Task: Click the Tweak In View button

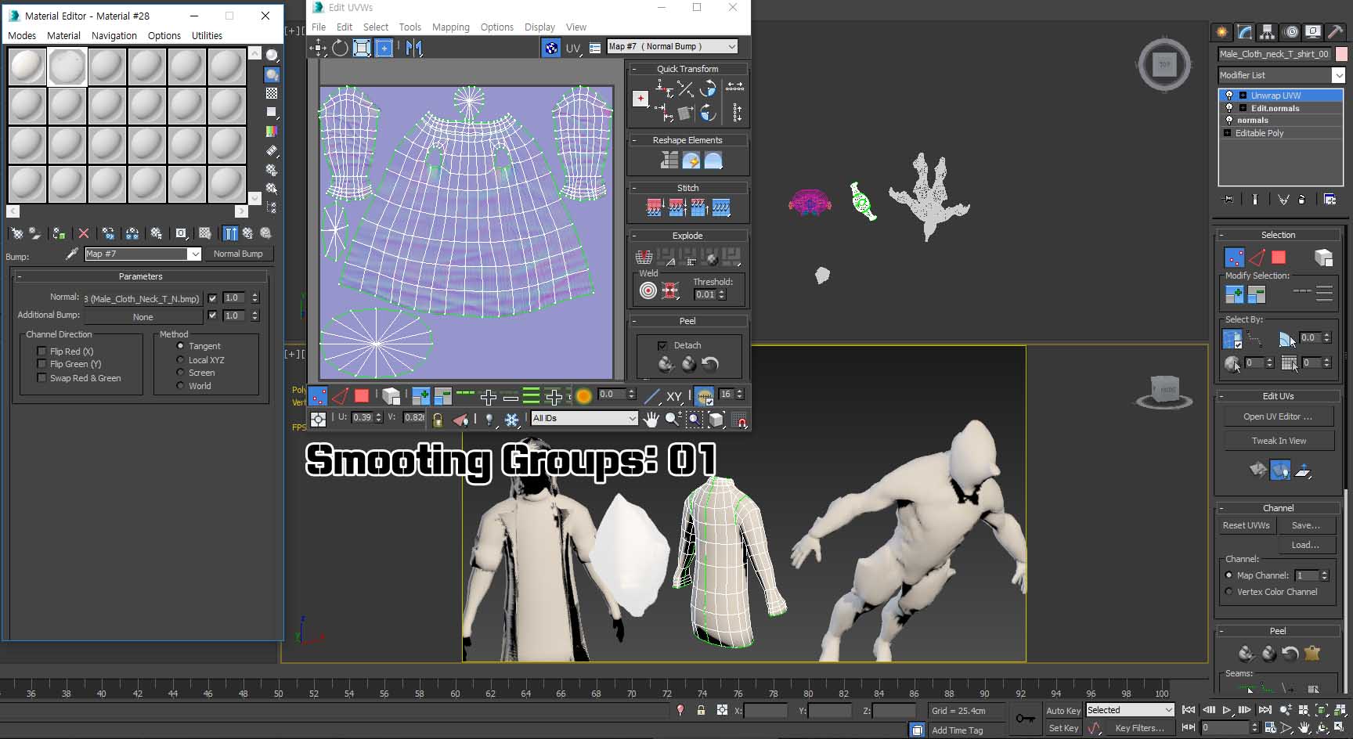Action: click(x=1278, y=440)
